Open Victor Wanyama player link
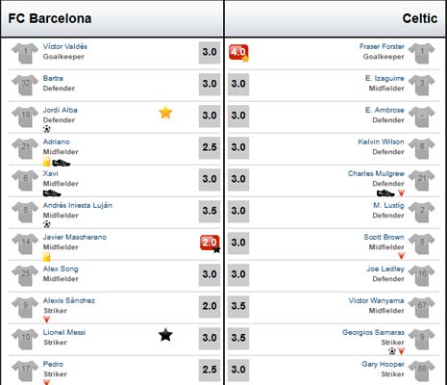Viewport: 447px width, 385px height. click(376, 300)
